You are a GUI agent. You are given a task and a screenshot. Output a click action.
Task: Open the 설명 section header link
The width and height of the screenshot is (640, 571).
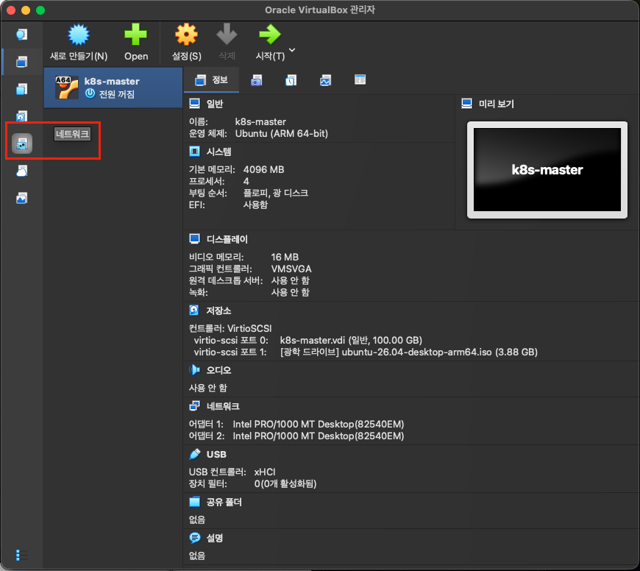point(215,538)
